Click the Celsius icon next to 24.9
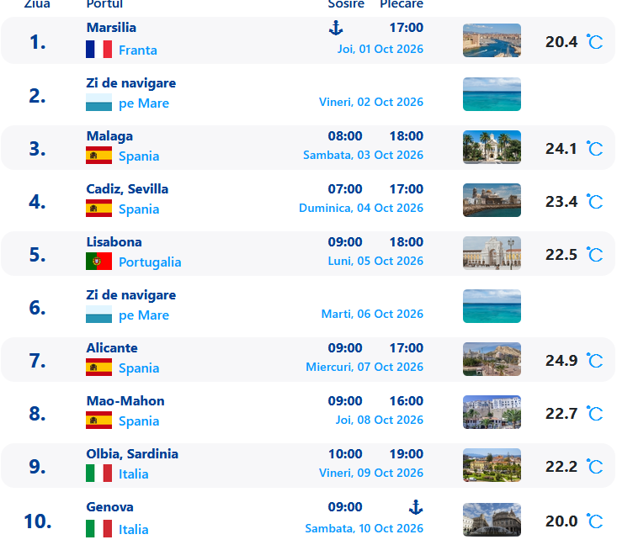This screenshot has height=545, width=617. click(594, 360)
